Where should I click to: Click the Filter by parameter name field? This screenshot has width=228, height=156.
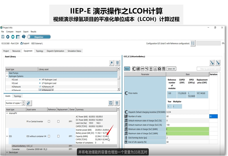tap(208, 69)
